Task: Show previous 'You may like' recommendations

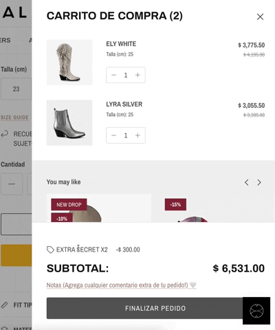Action: pyautogui.click(x=247, y=182)
